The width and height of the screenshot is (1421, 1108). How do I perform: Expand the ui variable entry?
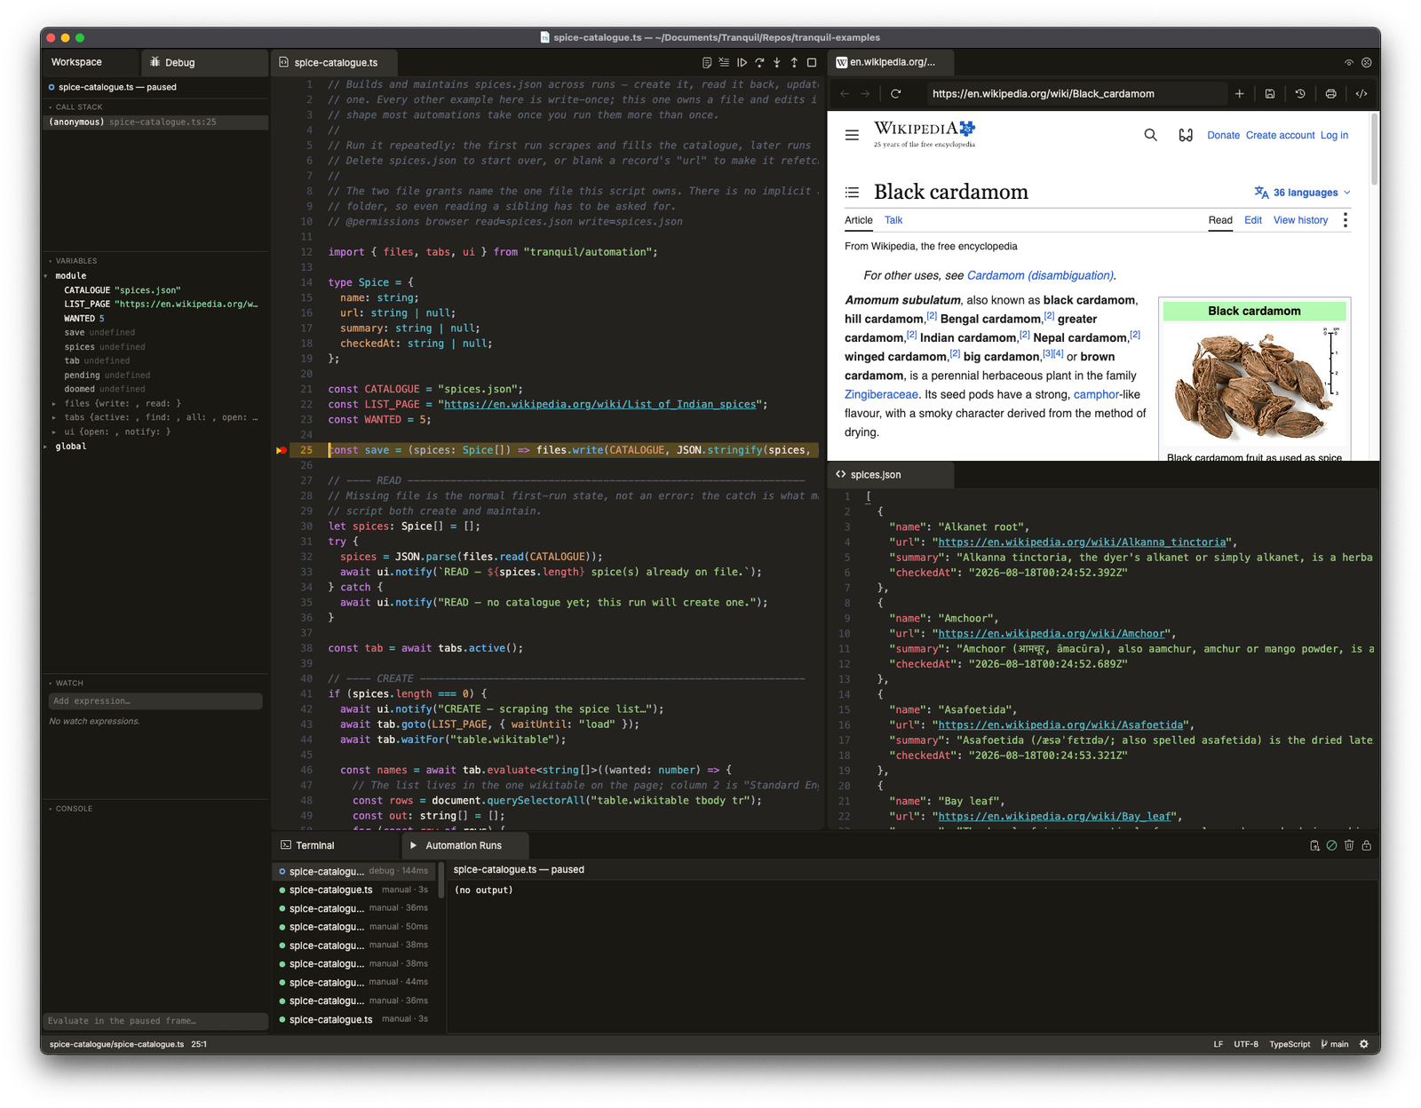(x=54, y=431)
